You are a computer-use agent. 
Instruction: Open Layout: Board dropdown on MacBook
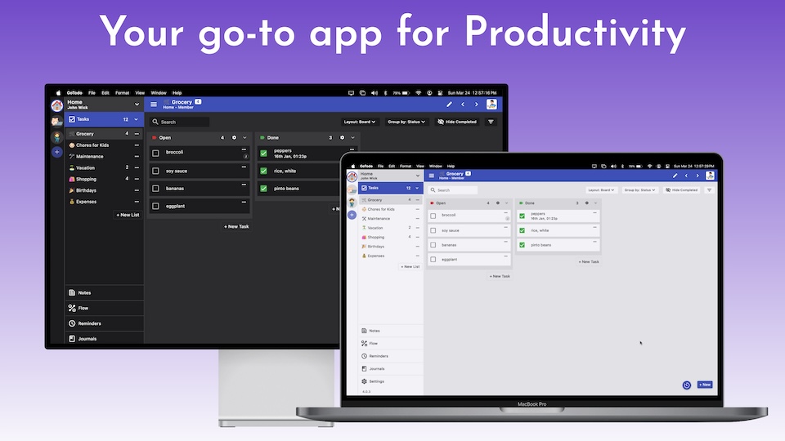point(601,190)
